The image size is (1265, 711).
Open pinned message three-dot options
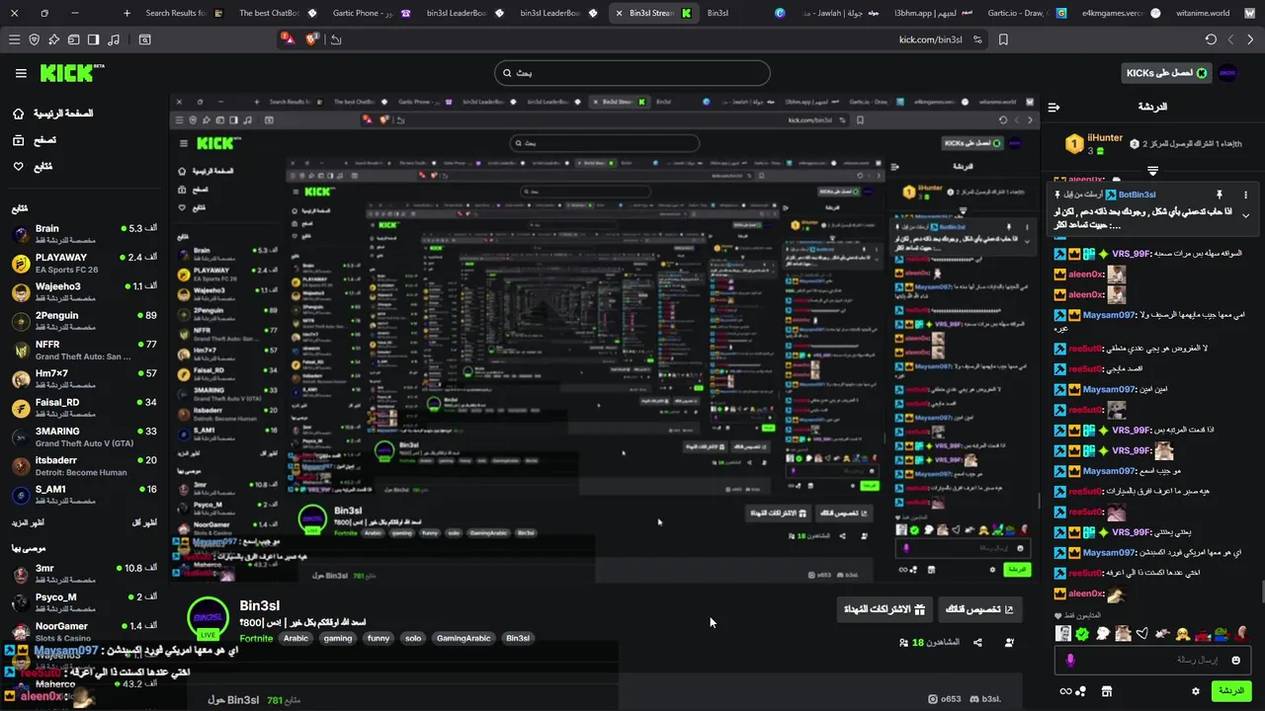point(1245,195)
